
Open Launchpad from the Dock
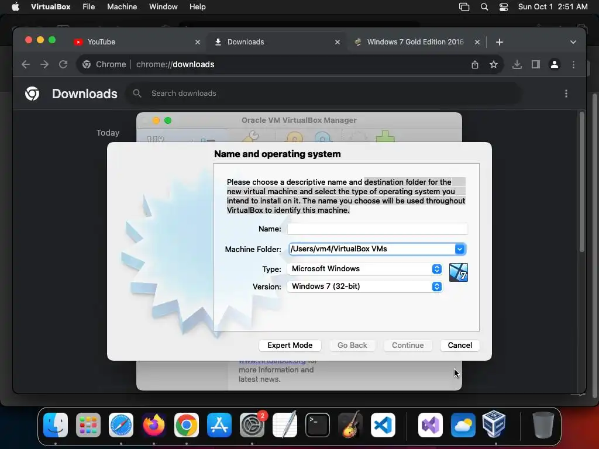click(88, 425)
